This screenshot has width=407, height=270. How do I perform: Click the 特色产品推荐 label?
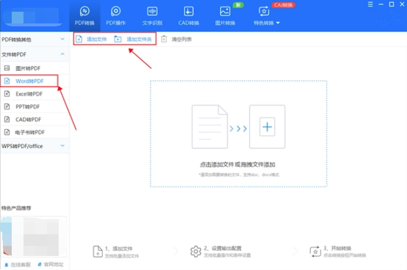pos(16,208)
